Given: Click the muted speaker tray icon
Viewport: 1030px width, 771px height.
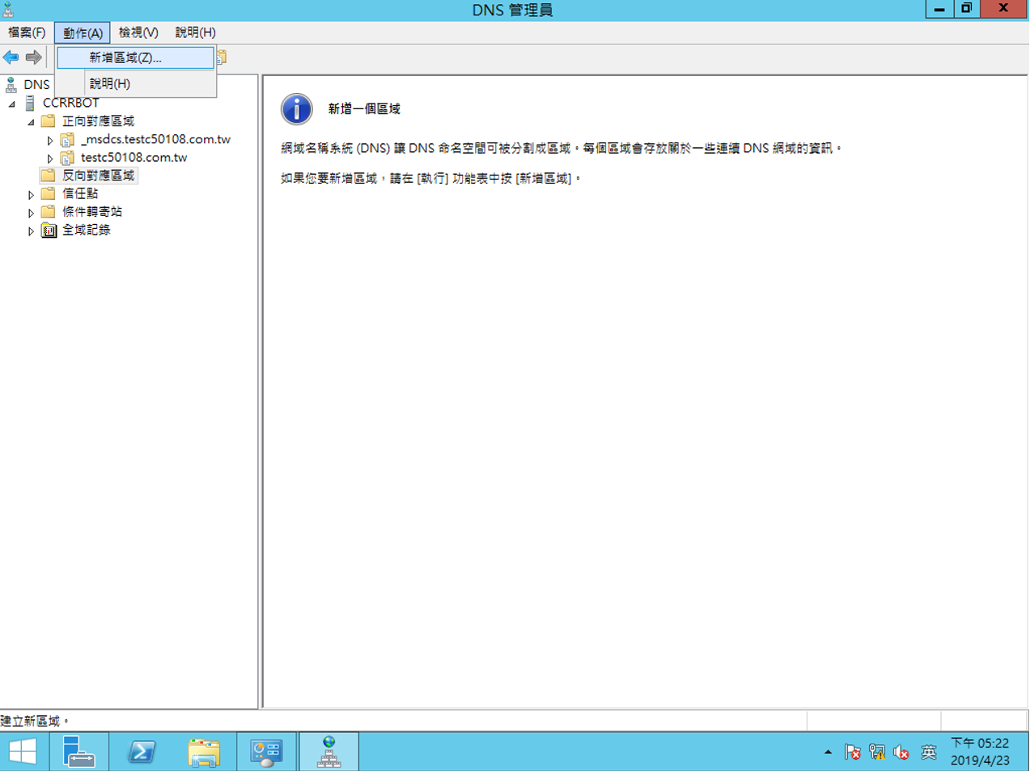Looking at the screenshot, I should pos(901,752).
